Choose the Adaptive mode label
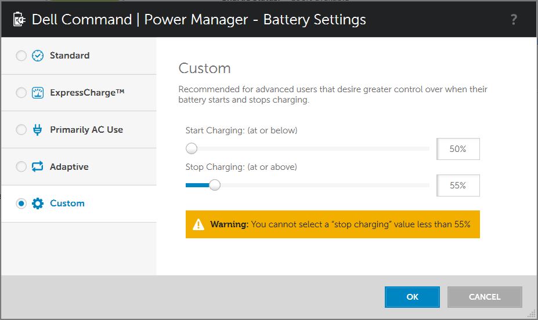Screen dimensions: 538x320 point(69,167)
